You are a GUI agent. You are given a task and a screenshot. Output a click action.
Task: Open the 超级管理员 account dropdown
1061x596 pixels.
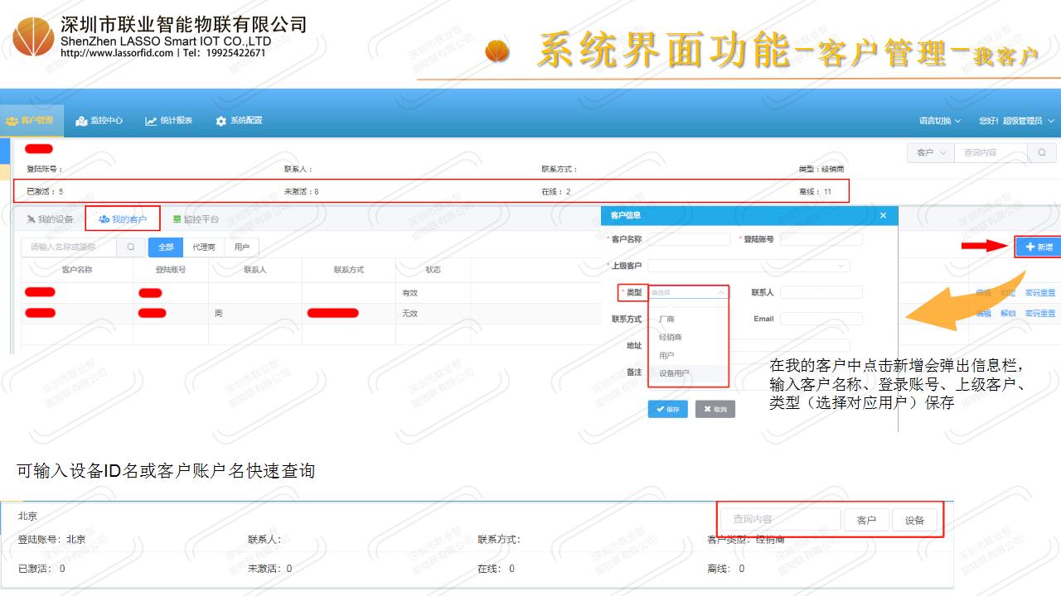coord(1016,121)
